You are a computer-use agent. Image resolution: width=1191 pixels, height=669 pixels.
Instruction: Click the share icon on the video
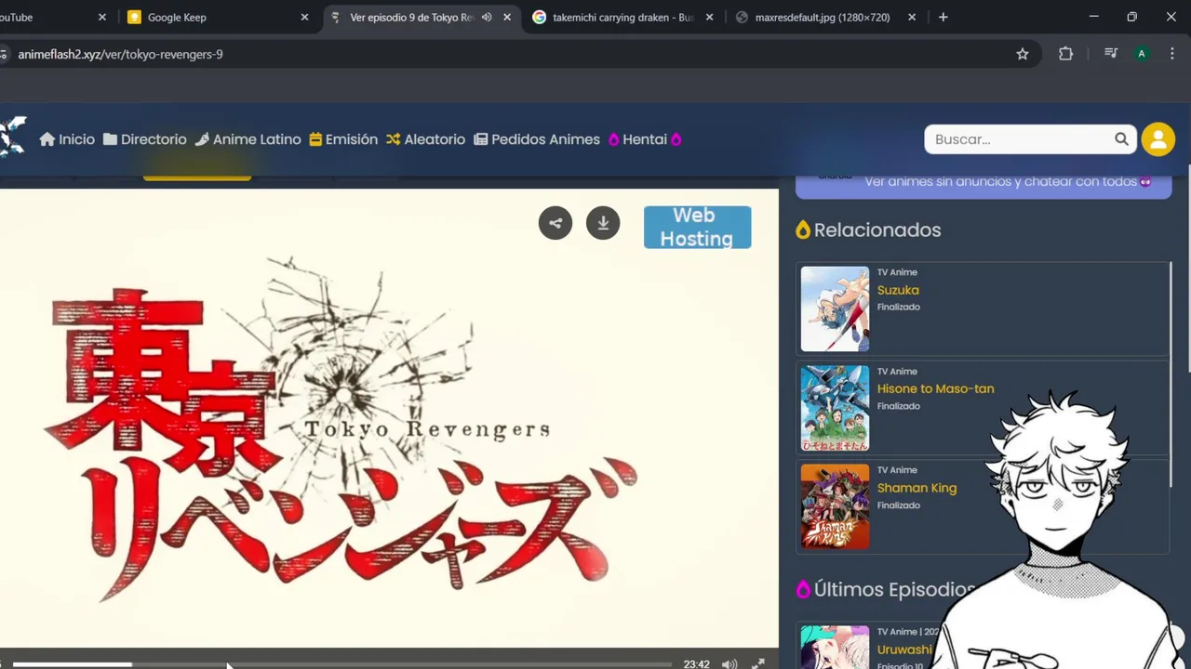[x=555, y=223]
